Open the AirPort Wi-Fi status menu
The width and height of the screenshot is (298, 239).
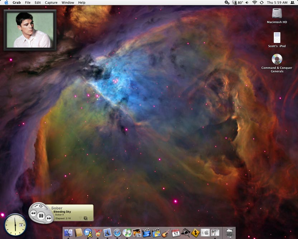click(254, 3)
